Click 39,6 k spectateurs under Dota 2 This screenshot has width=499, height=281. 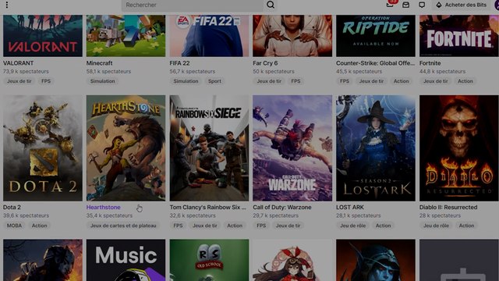point(26,215)
